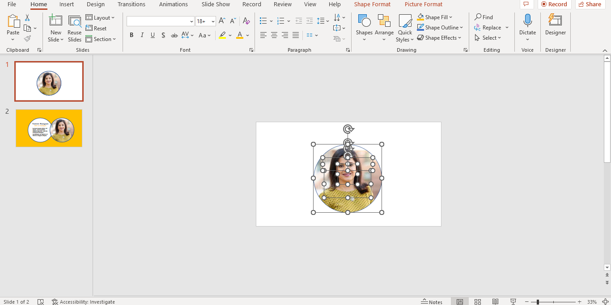This screenshot has width=611, height=305.
Task: Open the Transitions tab
Action: 131,4
